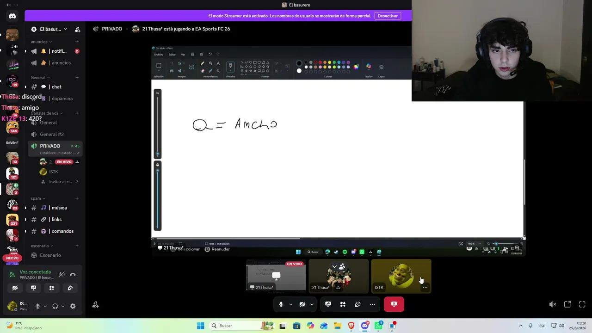
Task: Join the Escenario stage channel
Action: (55, 255)
